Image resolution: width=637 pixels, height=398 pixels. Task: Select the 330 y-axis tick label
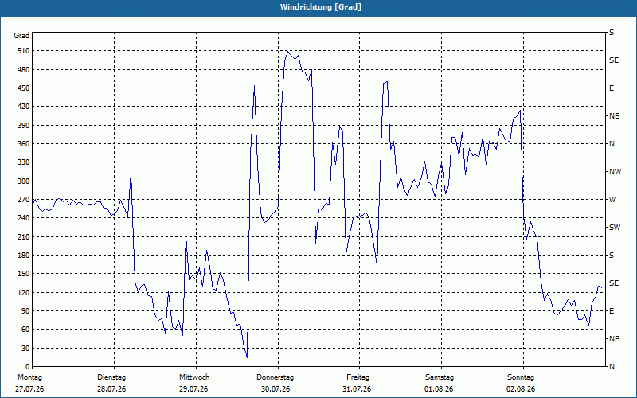point(24,162)
